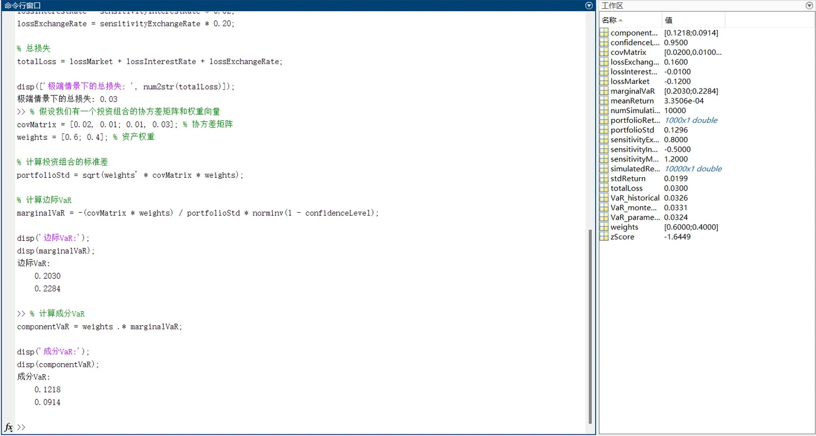Open the Workspace panel actions dropdown
Screen dimensions: 816x436
tap(809, 5)
